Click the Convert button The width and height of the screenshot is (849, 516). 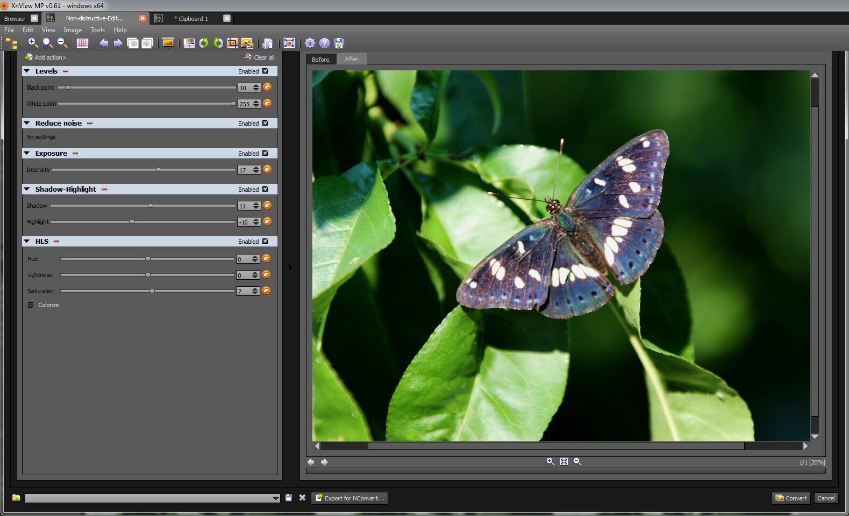(791, 498)
